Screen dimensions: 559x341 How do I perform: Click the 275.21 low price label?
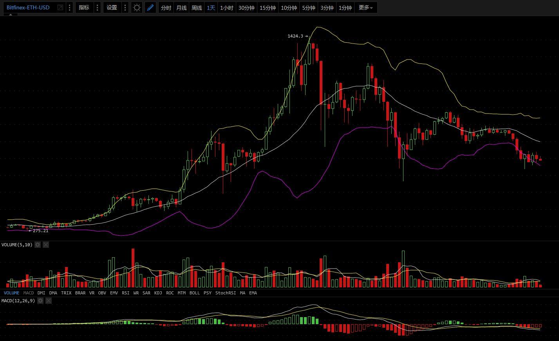41,231
